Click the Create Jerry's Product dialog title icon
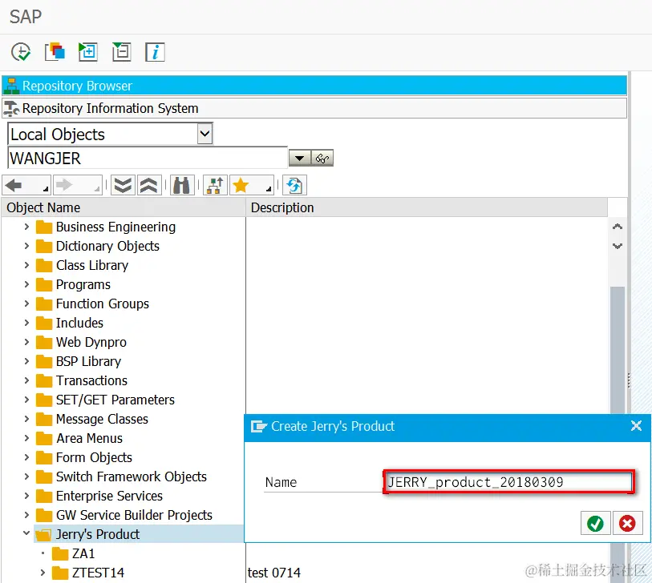652x583 pixels. pos(258,427)
